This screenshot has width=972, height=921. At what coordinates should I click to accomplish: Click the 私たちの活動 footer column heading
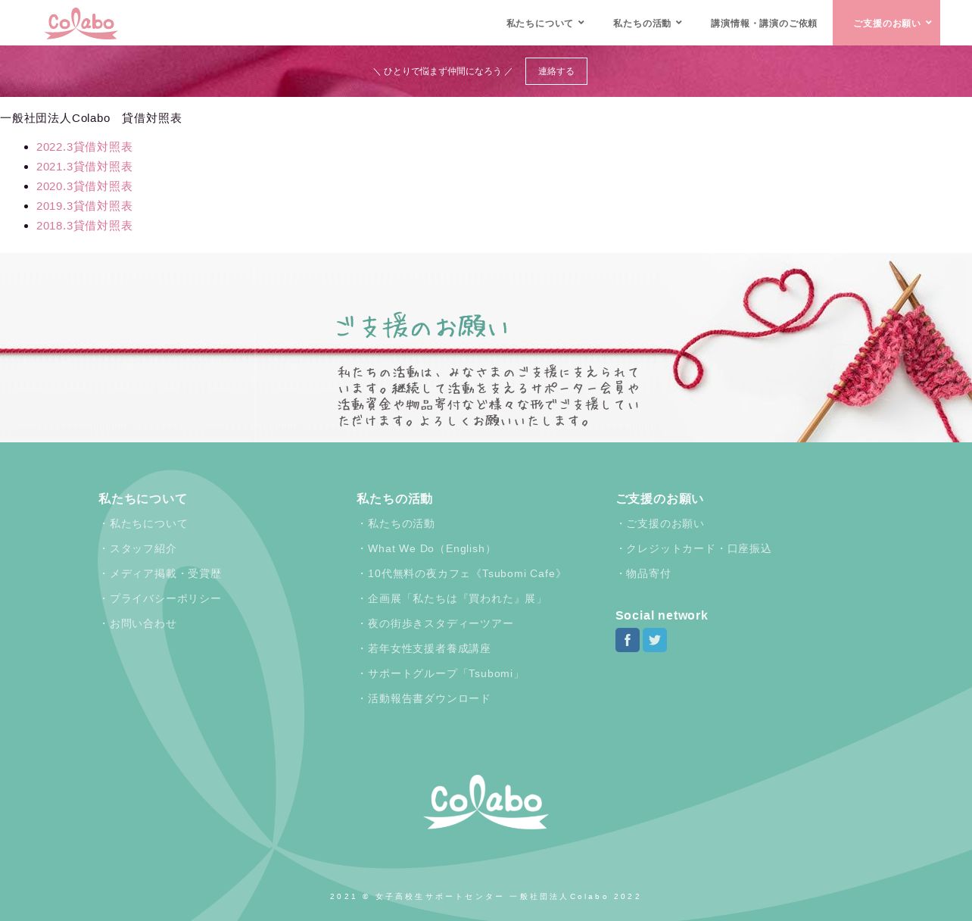click(394, 498)
